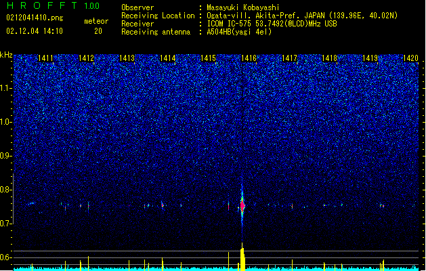Click the kHz axis unit label
This screenshot has width=426, height=271.
[6, 55]
